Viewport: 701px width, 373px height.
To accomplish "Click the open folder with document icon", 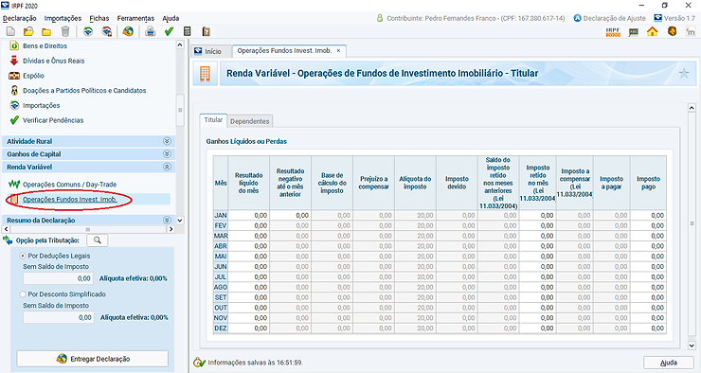I will click(x=28, y=32).
